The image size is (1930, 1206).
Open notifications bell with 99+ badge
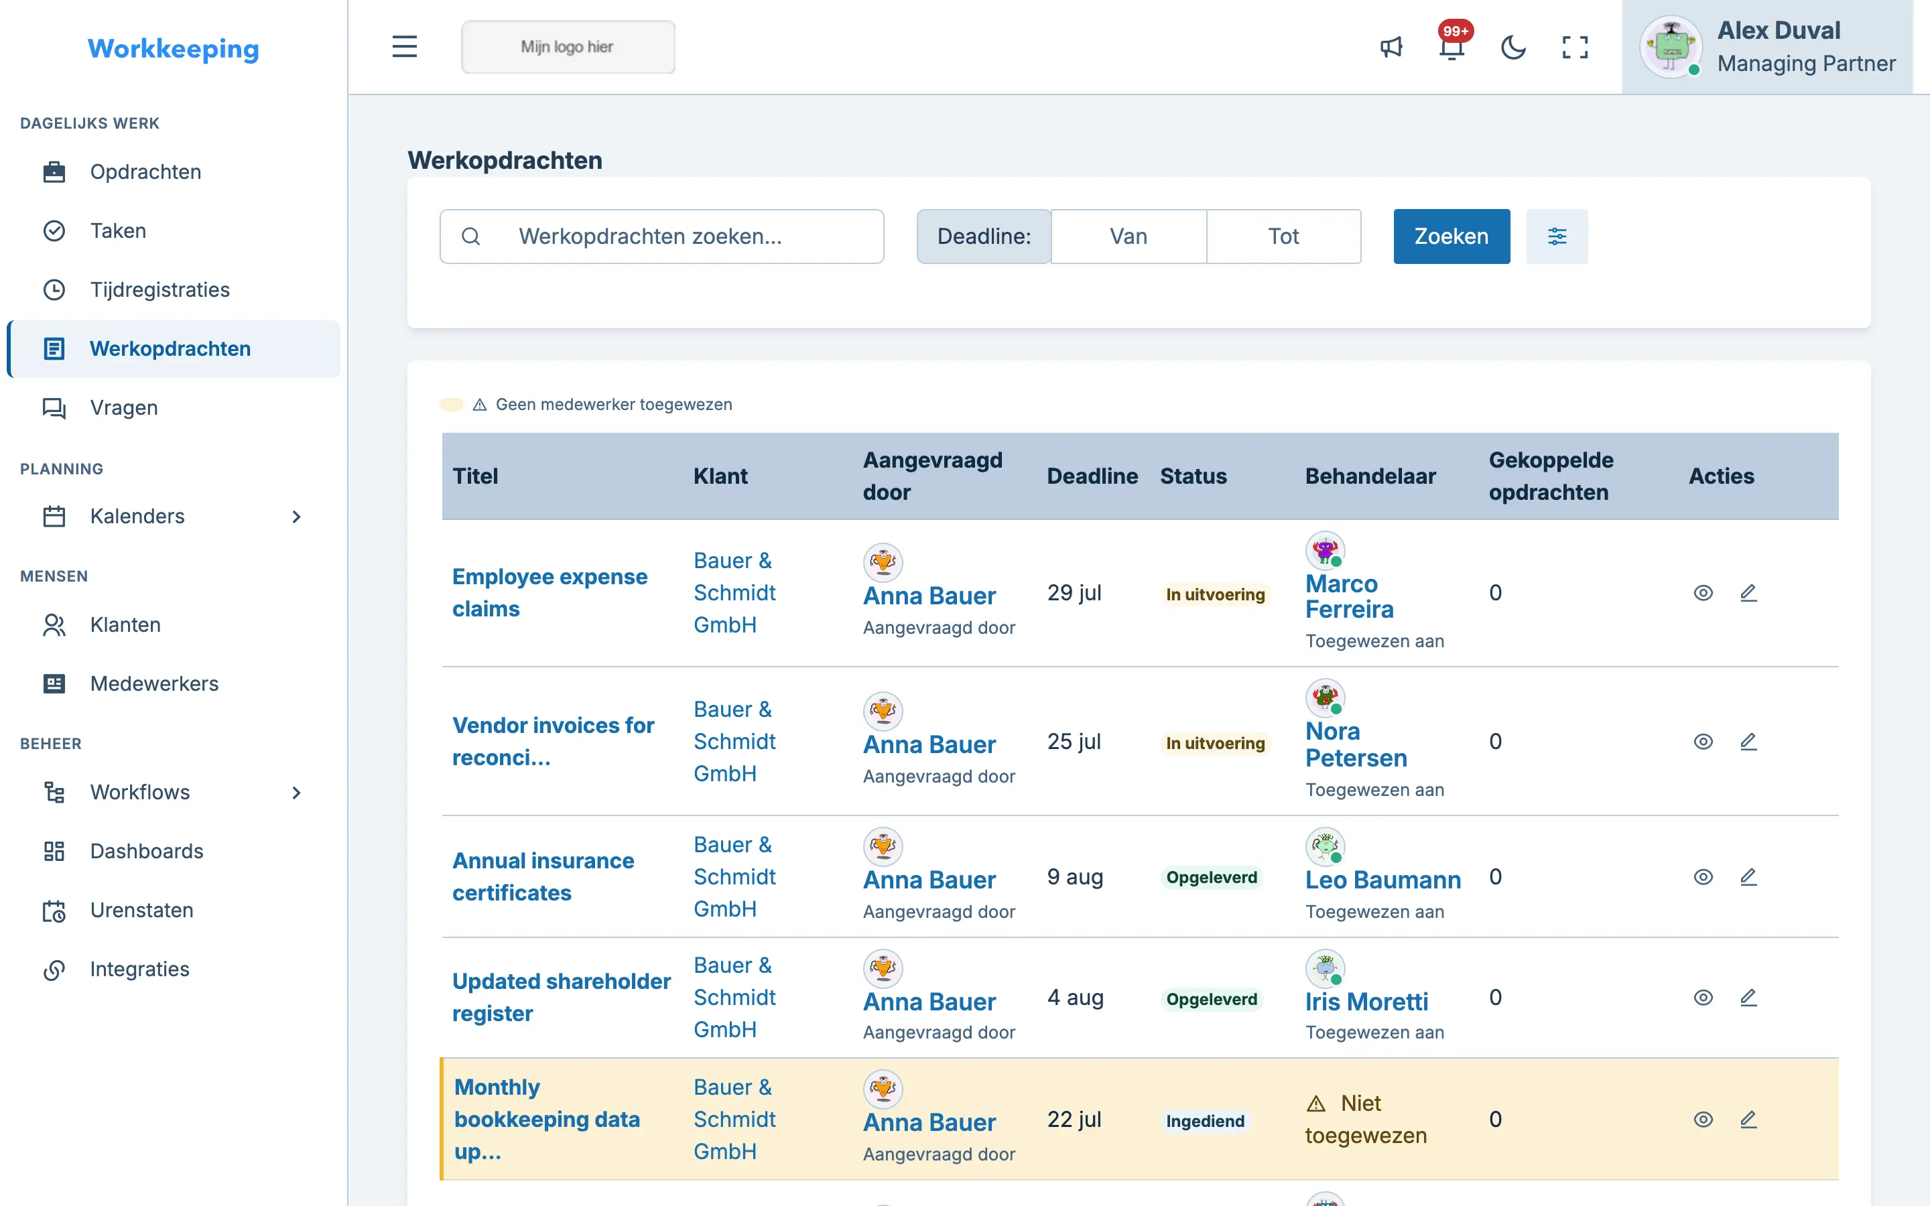coord(1452,47)
